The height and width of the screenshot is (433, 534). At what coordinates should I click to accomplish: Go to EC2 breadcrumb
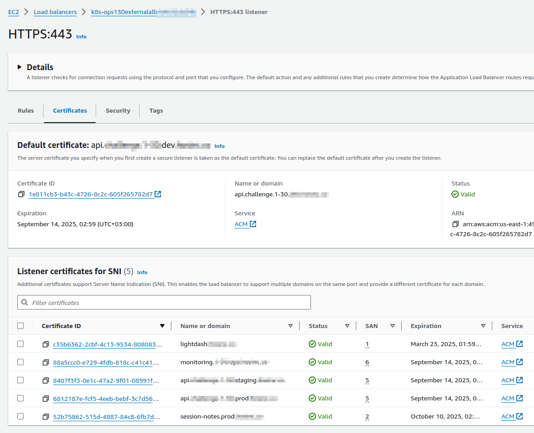(14, 12)
